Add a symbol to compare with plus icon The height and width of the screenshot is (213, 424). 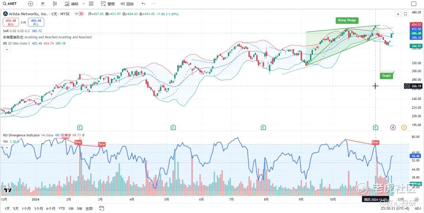30,4
